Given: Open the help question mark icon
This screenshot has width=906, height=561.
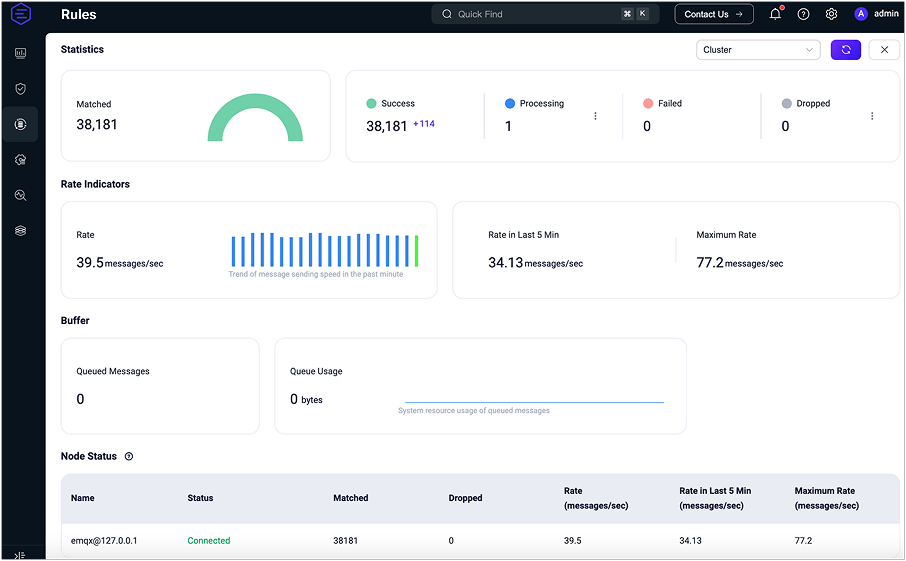Looking at the screenshot, I should pos(803,14).
